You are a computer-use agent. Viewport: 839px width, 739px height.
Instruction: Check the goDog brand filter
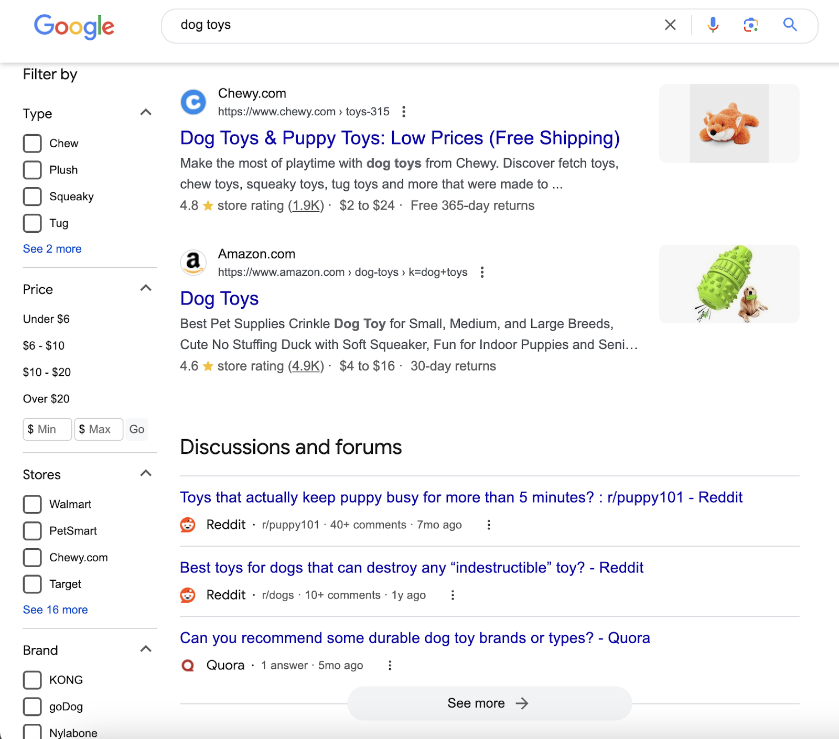point(33,707)
